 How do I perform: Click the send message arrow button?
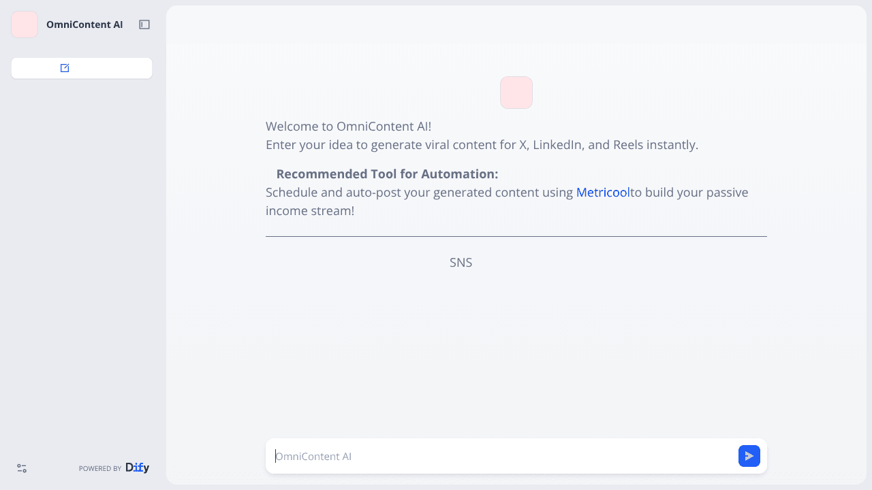pyautogui.click(x=749, y=456)
